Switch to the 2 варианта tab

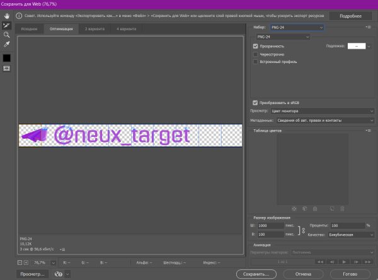pos(94,29)
